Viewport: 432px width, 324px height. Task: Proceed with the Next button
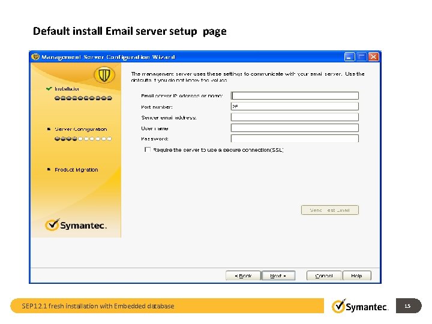coord(278,275)
